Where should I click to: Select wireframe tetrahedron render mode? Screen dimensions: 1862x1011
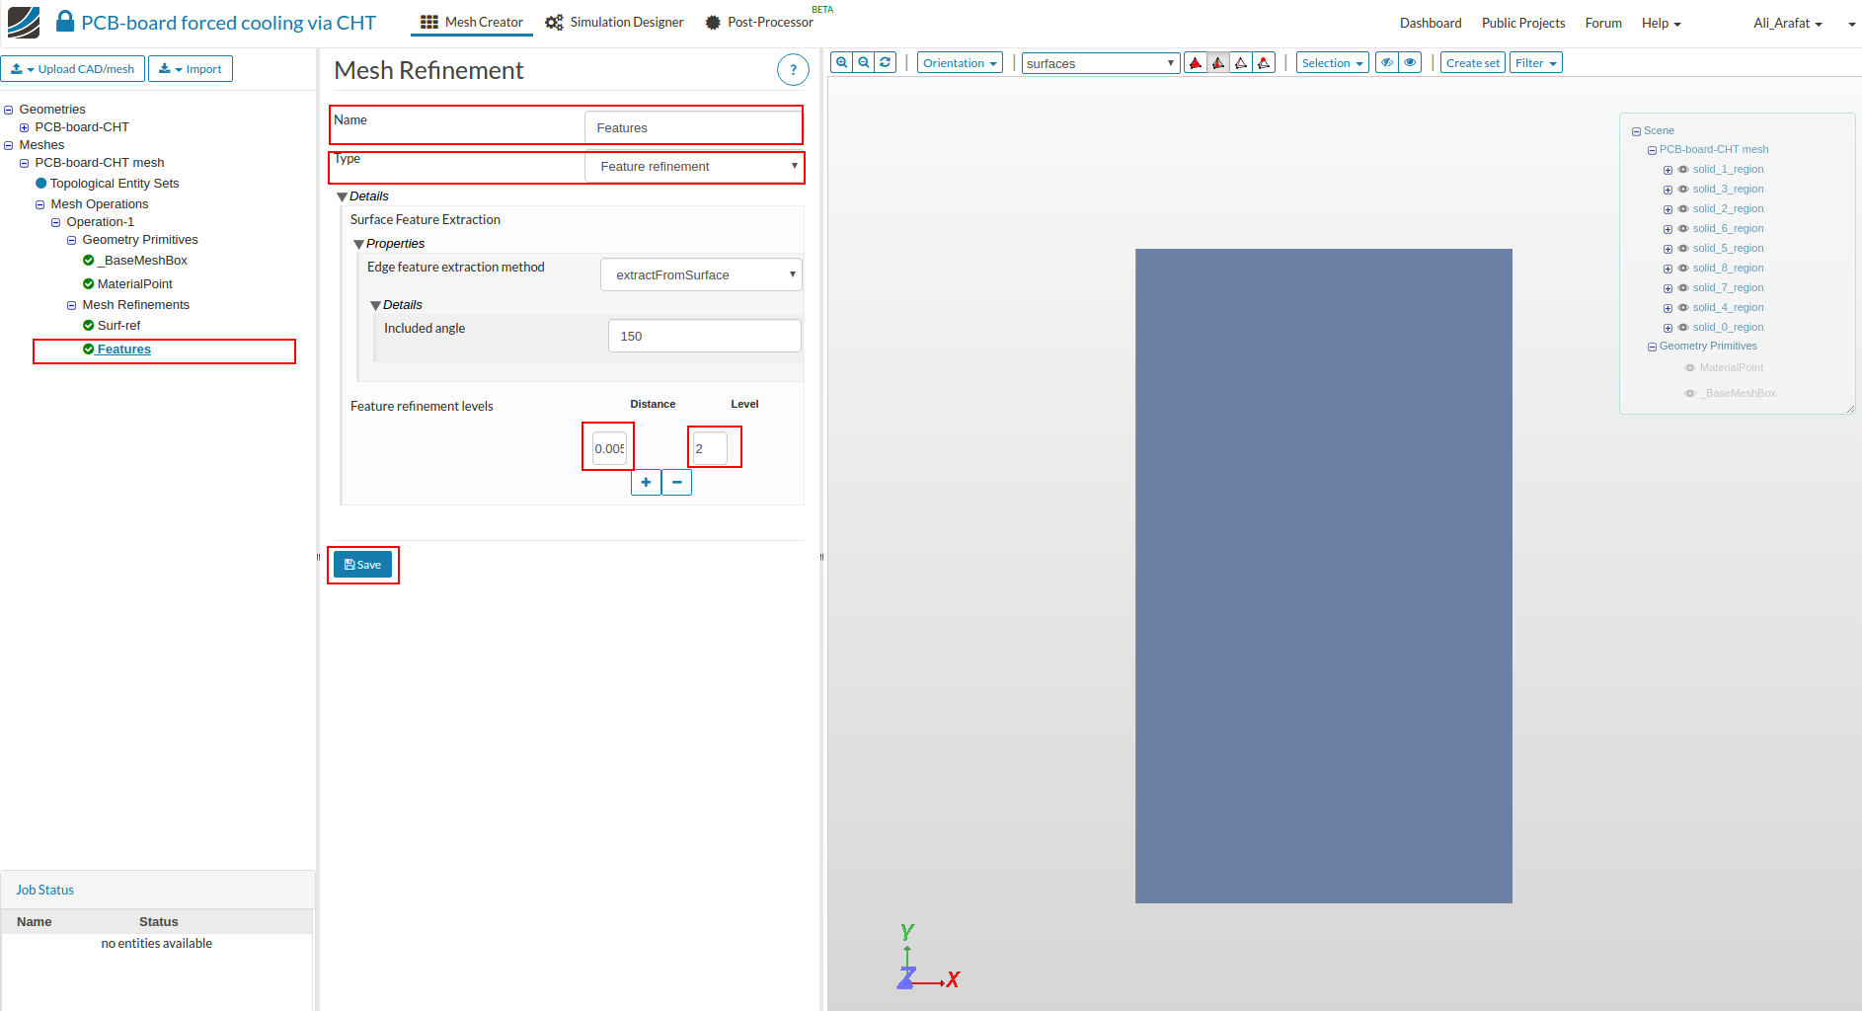point(1241,63)
